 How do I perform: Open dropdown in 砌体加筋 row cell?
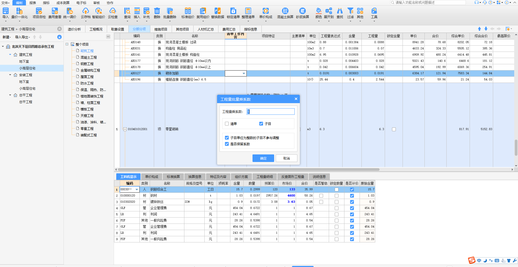[x=244, y=73]
